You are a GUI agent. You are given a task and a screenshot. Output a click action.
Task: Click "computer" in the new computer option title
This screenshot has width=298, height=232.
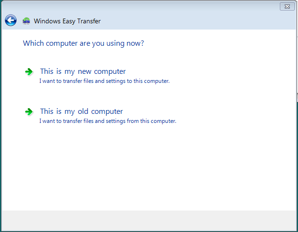pyautogui.click(x=110, y=72)
